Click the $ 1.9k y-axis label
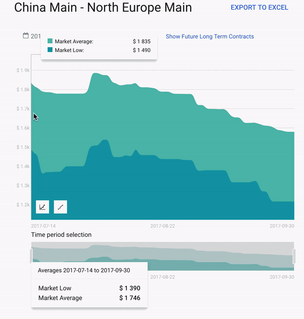The height and width of the screenshot is (319, 304). [23, 70]
